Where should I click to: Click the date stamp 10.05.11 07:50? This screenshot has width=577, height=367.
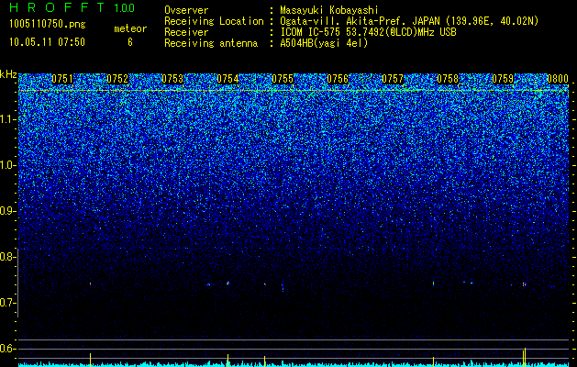coord(47,42)
